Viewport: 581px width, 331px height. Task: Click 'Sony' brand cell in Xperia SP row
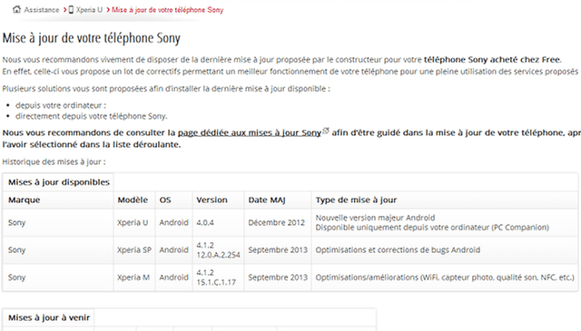[x=16, y=250]
